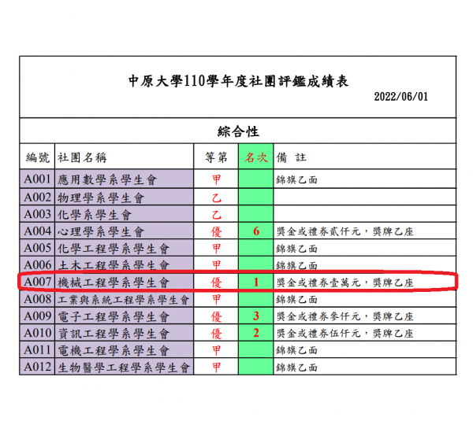The height and width of the screenshot is (421, 473).
Task: Click remark 錦旗乙面 in A001 row
Action: [296, 179]
